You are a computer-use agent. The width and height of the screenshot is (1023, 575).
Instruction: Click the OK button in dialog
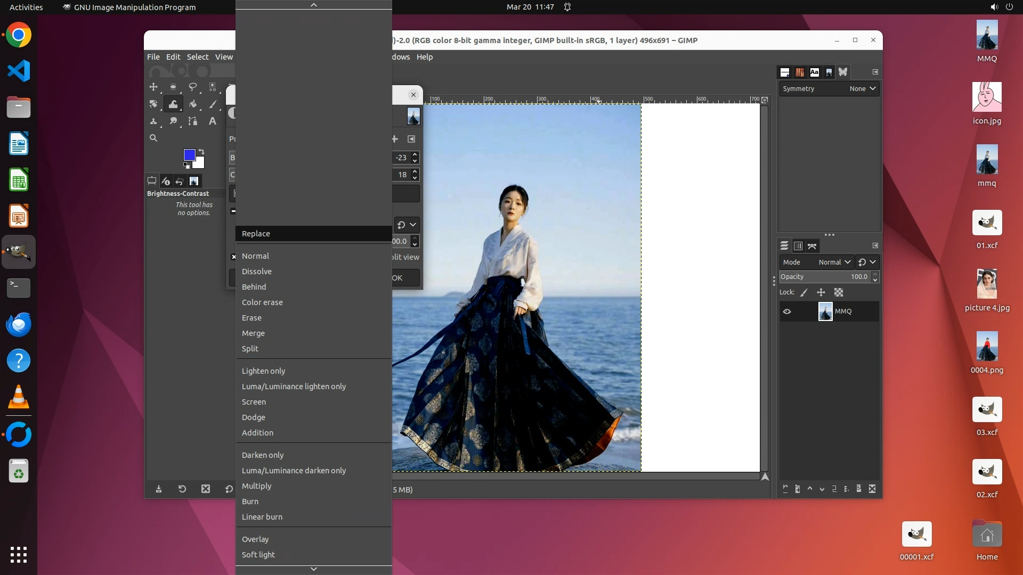[405, 278]
